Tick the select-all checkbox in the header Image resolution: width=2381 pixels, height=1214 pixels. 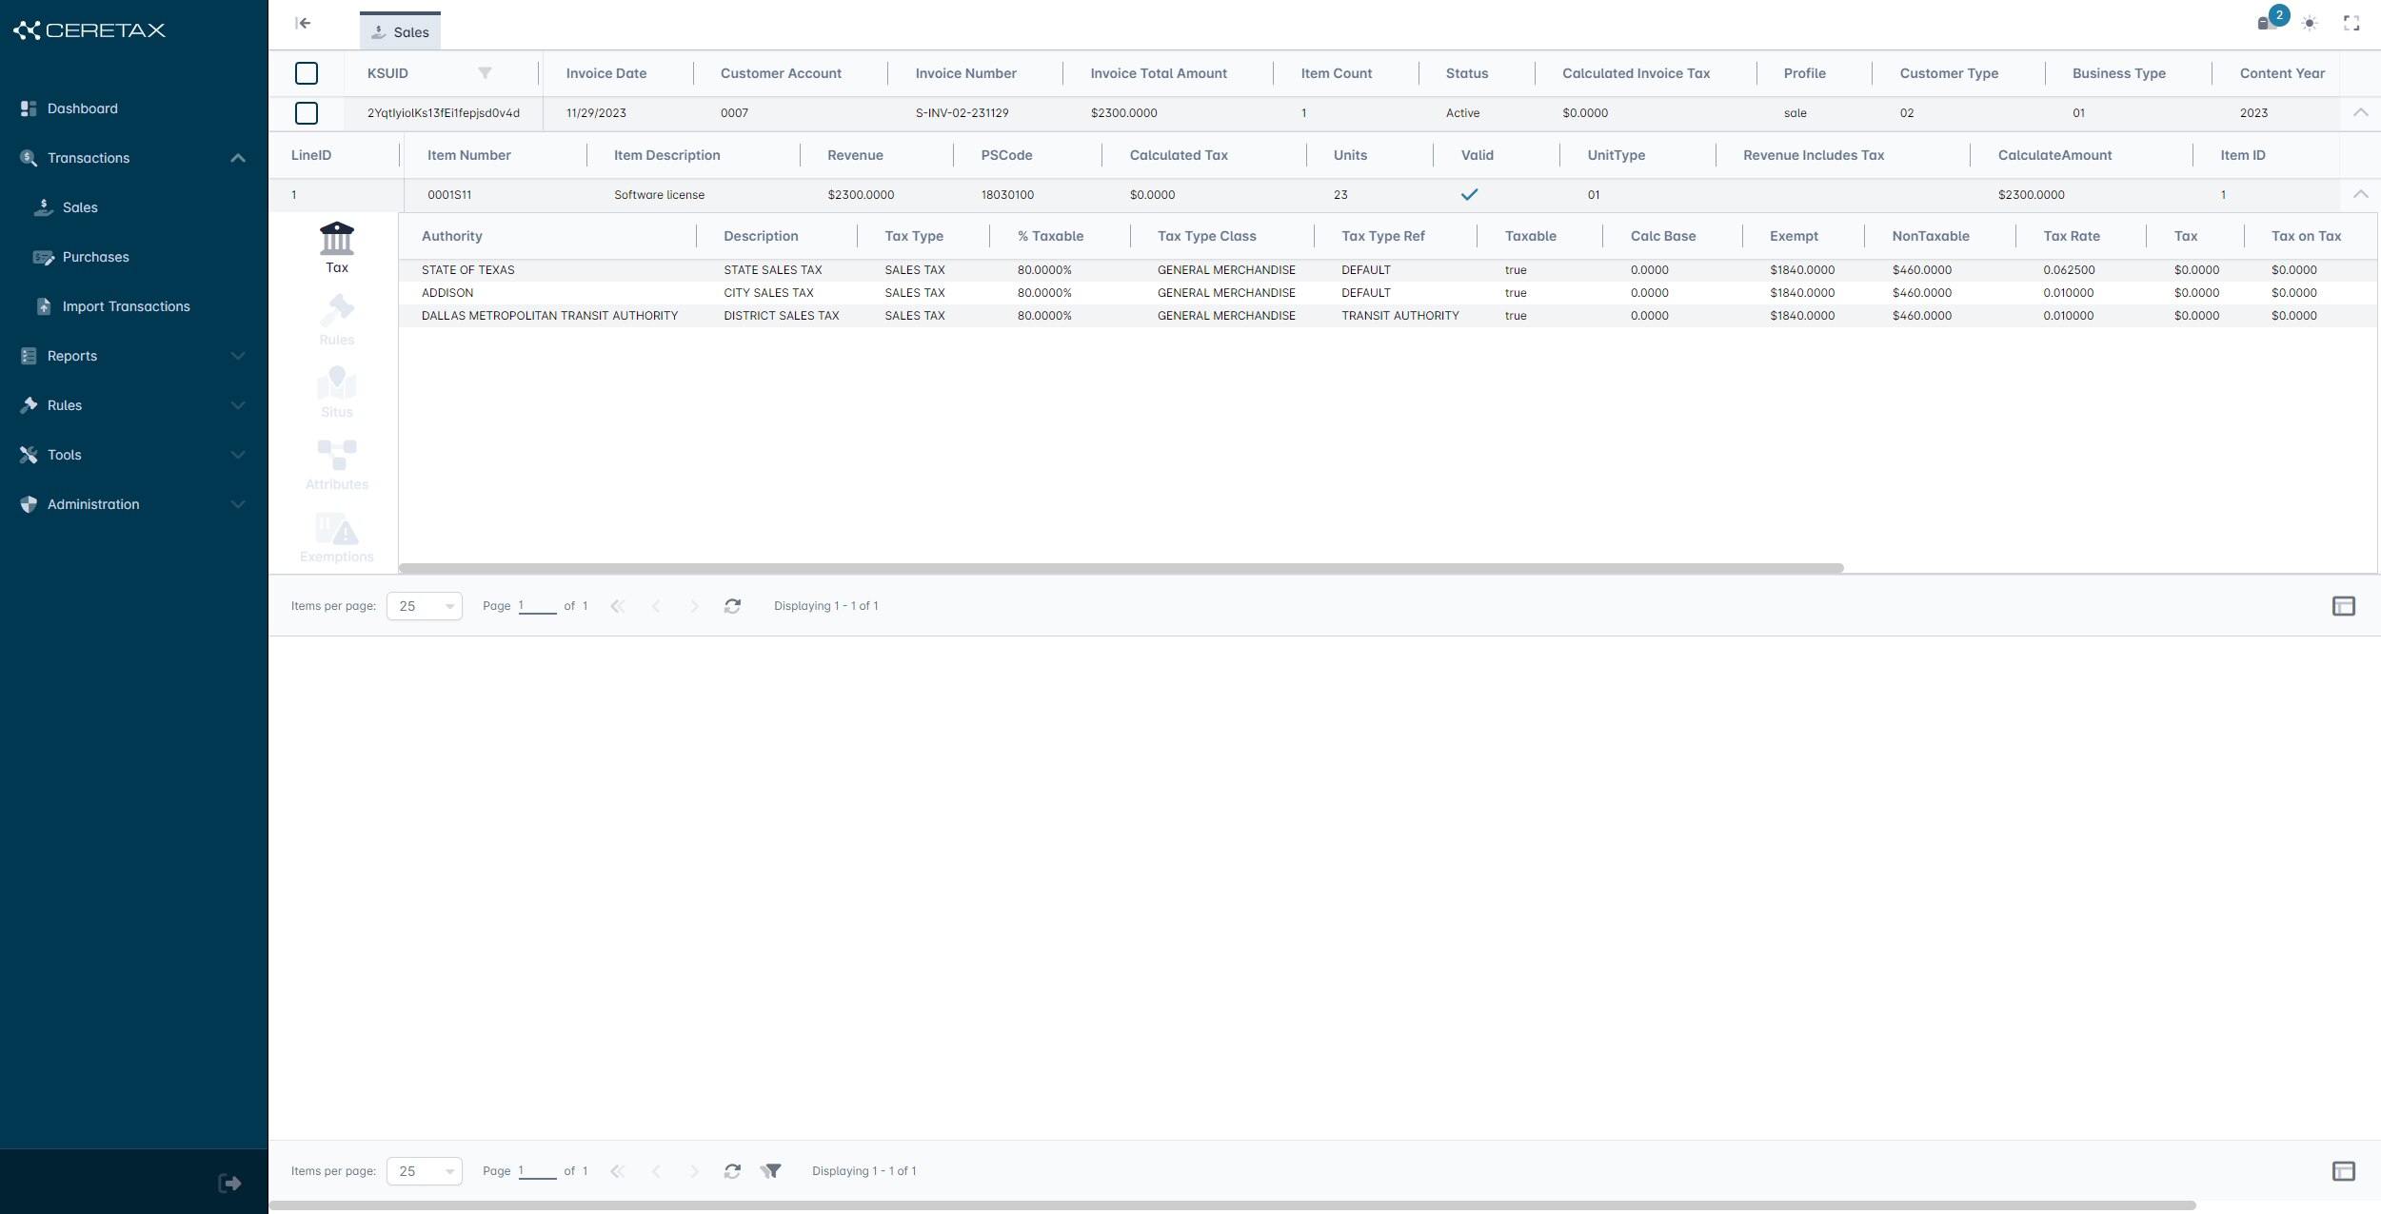[307, 73]
